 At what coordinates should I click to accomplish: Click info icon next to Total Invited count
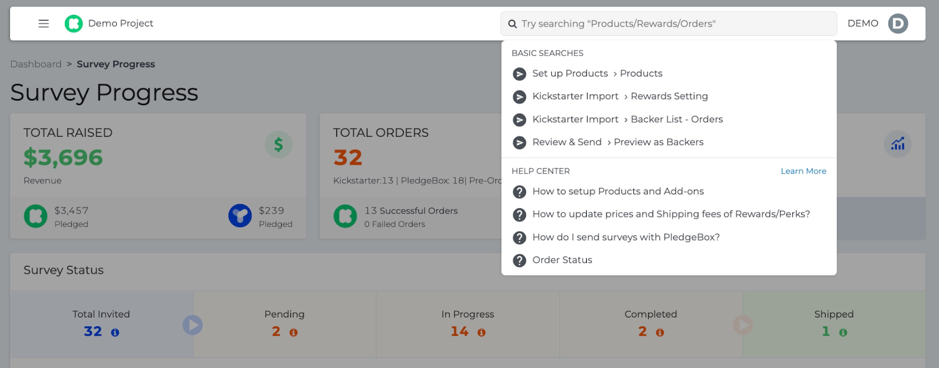coord(115,333)
